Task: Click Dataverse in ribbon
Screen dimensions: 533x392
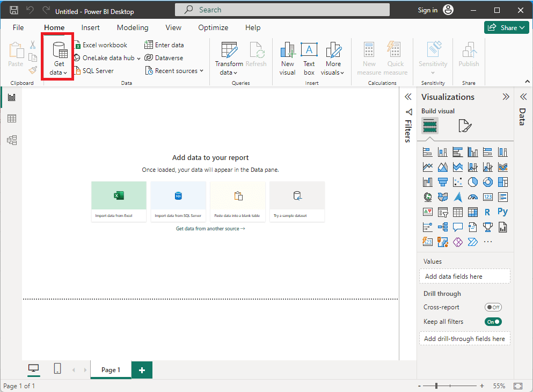Action: coord(164,58)
